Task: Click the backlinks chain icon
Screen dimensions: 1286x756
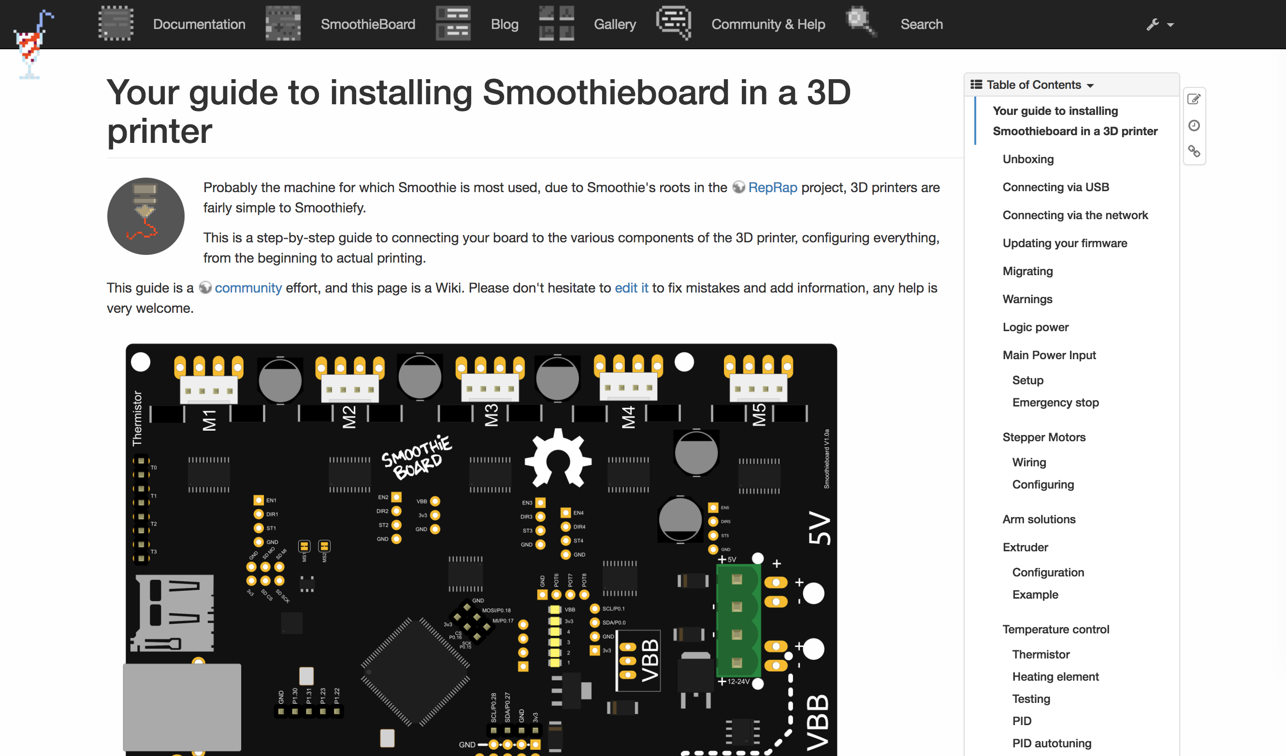Action: coord(1194,152)
